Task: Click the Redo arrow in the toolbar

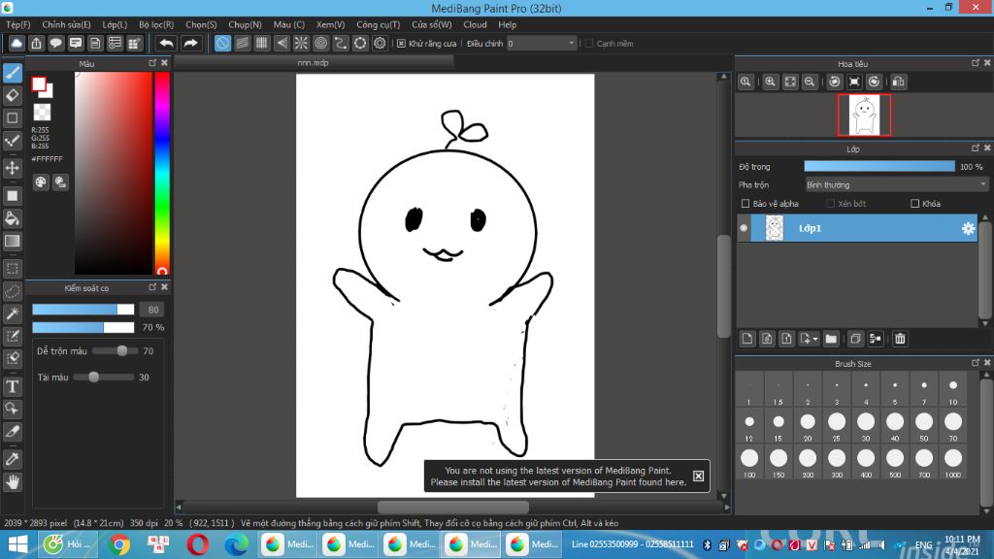Action: 190,43
